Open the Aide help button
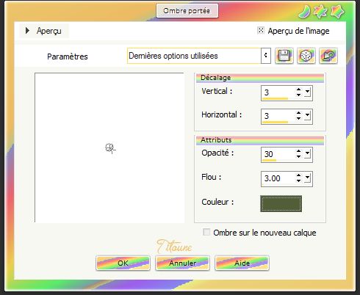The width and height of the screenshot is (360, 295). pos(242,263)
